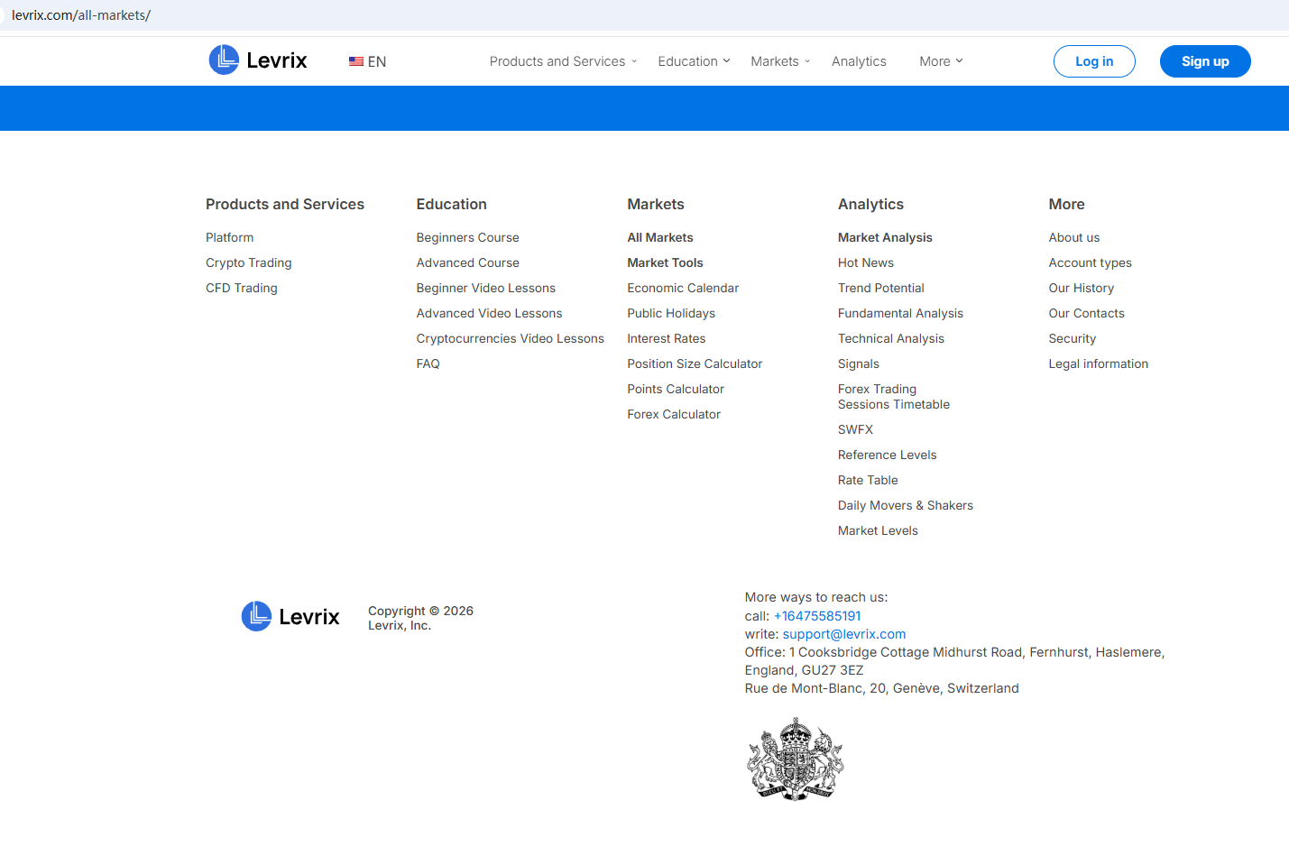The width and height of the screenshot is (1289, 865).
Task: Click the Analytics footer column heading
Action: point(871,204)
